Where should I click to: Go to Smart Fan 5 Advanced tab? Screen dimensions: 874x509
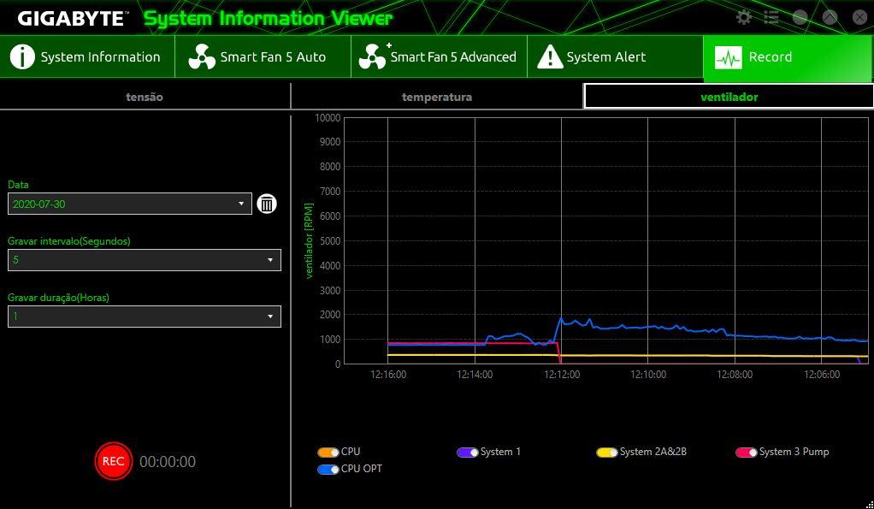click(x=440, y=56)
